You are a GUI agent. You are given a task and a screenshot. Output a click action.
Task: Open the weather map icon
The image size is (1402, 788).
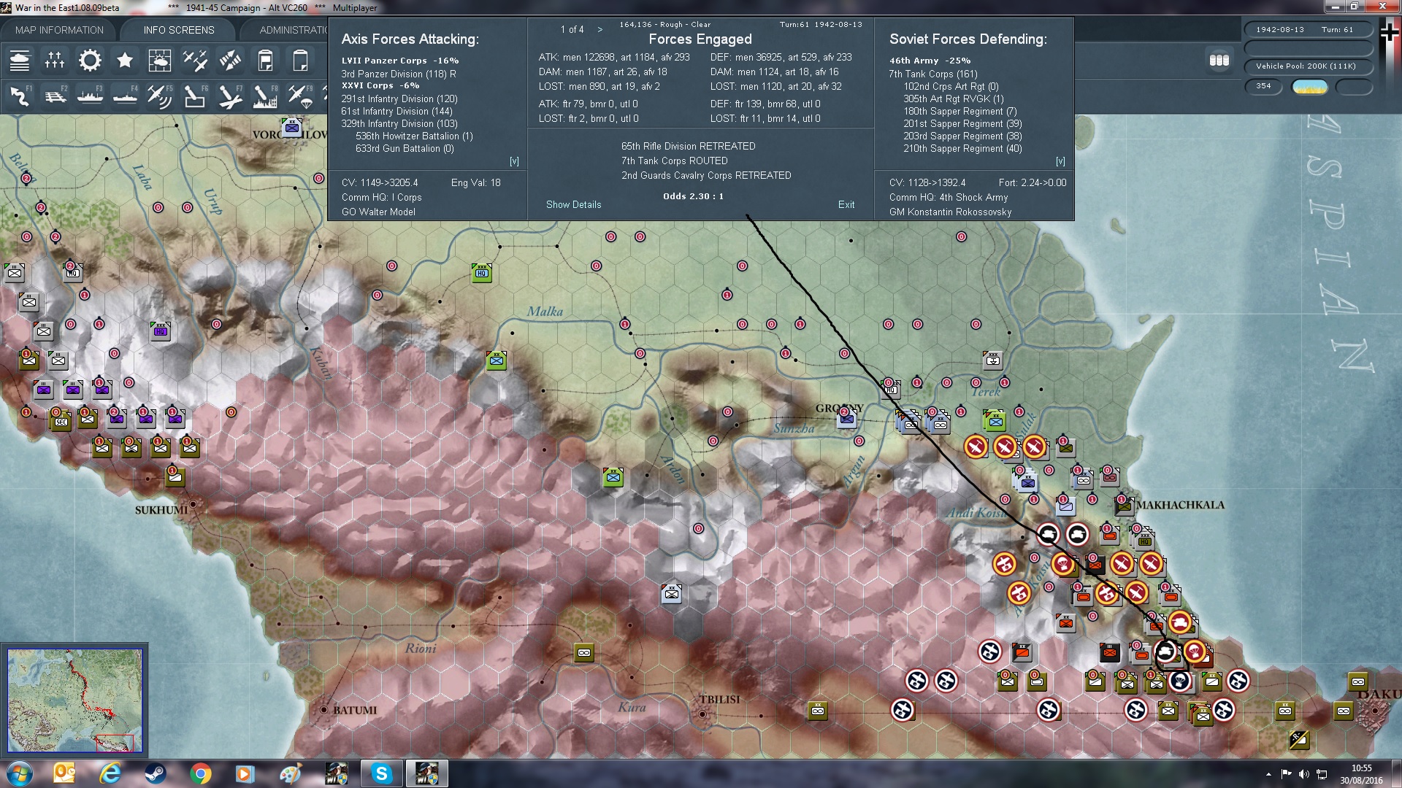pyautogui.click(x=159, y=61)
